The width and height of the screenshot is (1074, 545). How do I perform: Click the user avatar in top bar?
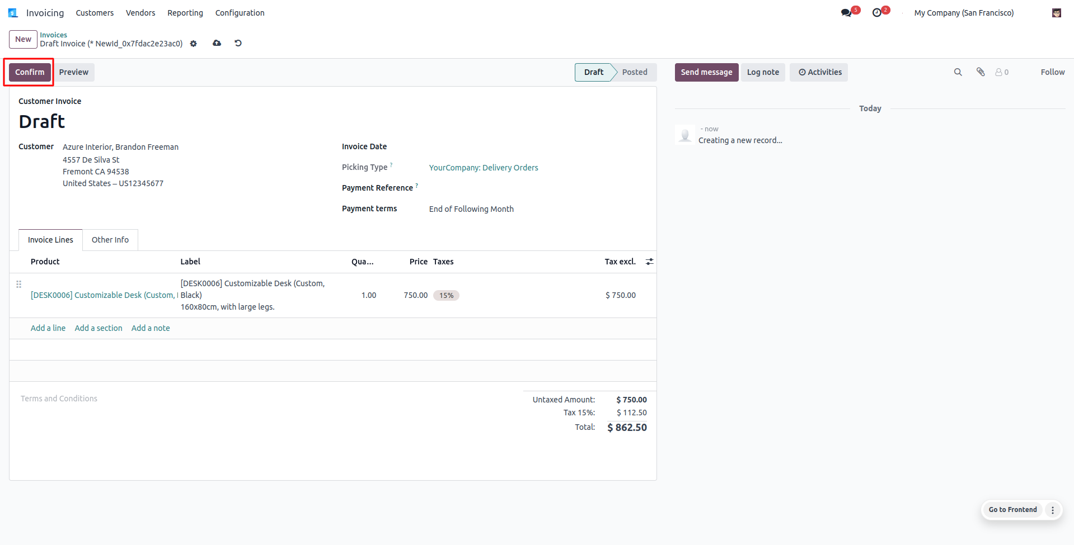[1057, 13]
